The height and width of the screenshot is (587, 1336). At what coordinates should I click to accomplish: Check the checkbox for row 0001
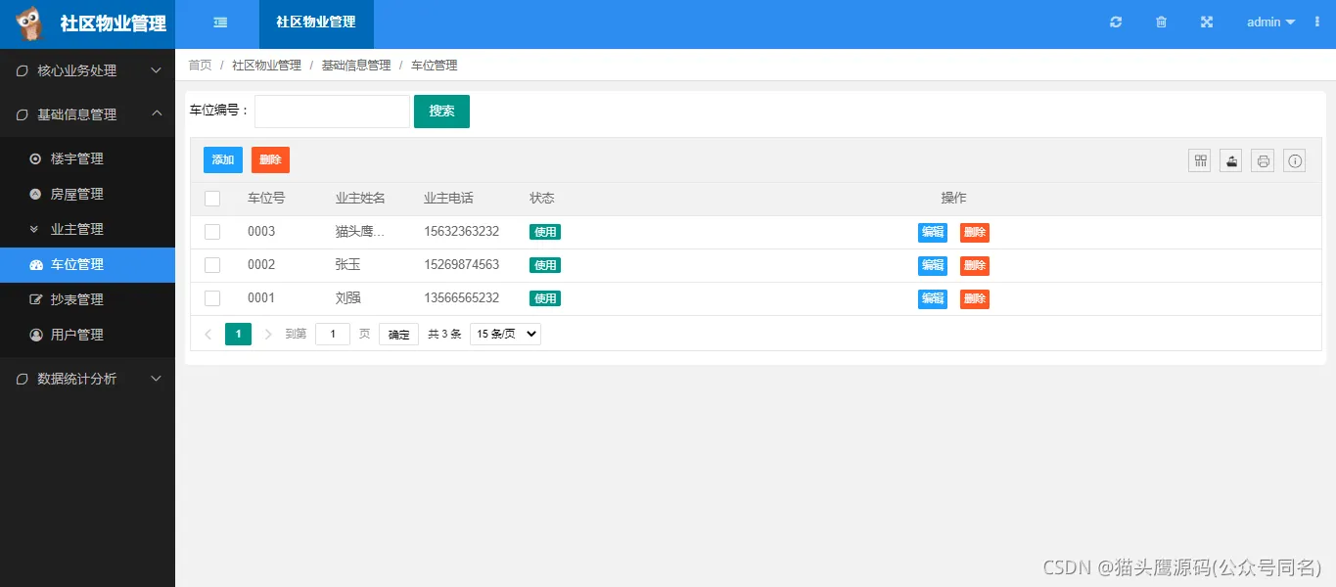pyautogui.click(x=212, y=298)
